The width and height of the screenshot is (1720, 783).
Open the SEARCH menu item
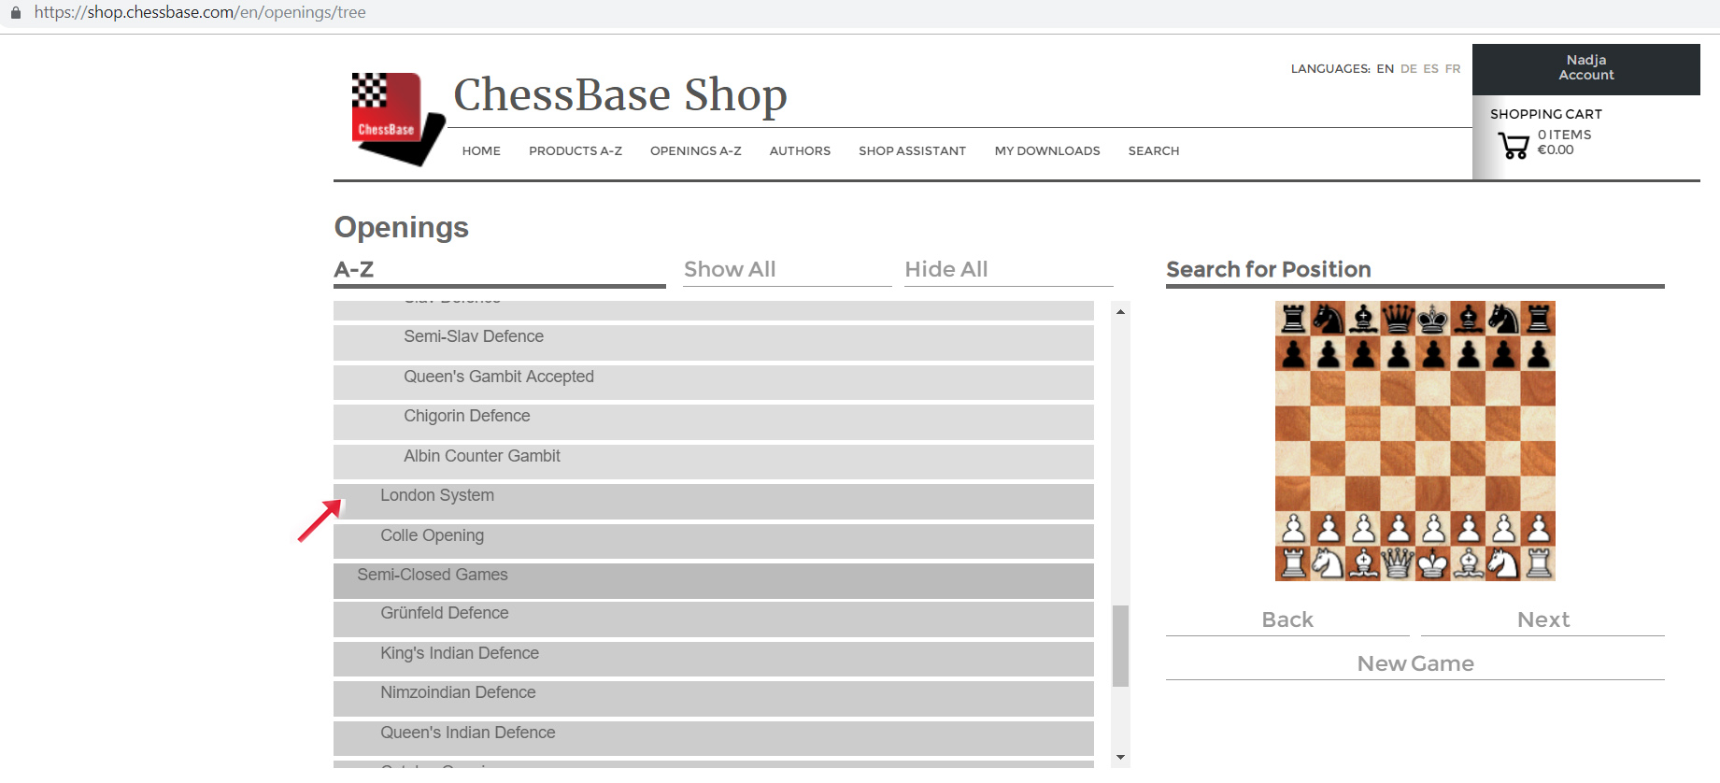[x=1154, y=150]
